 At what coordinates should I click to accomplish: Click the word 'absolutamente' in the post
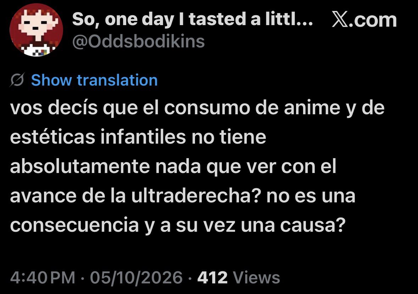[80, 167]
